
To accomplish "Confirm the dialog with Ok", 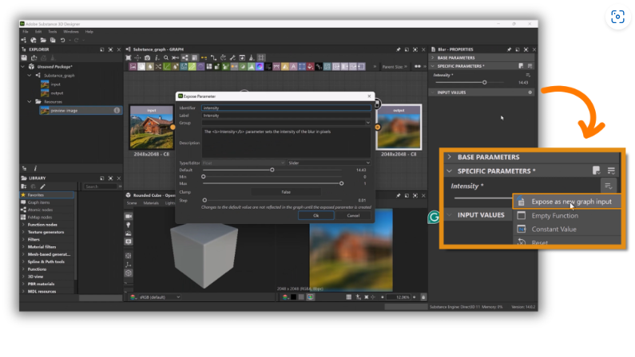I will (316, 216).
